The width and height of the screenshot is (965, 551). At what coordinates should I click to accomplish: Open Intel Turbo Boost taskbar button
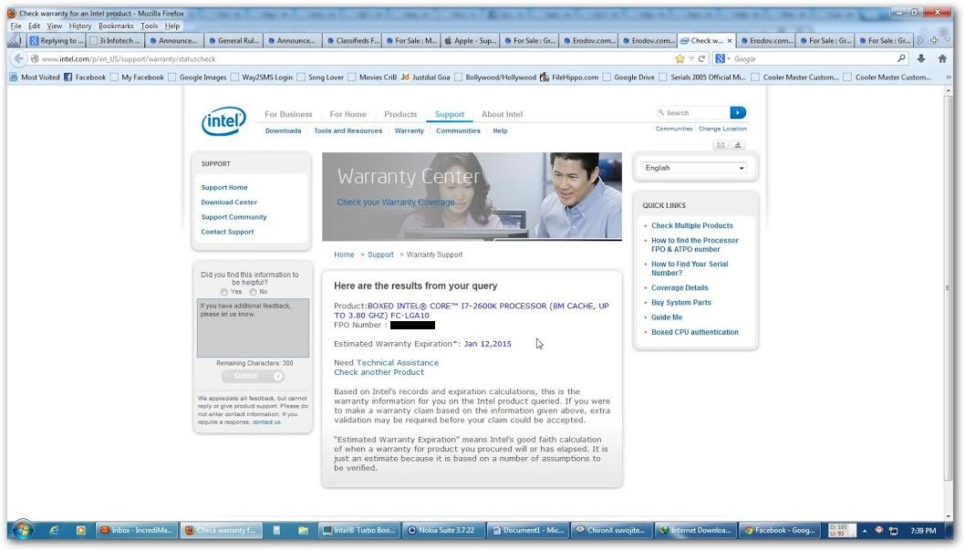359,530
